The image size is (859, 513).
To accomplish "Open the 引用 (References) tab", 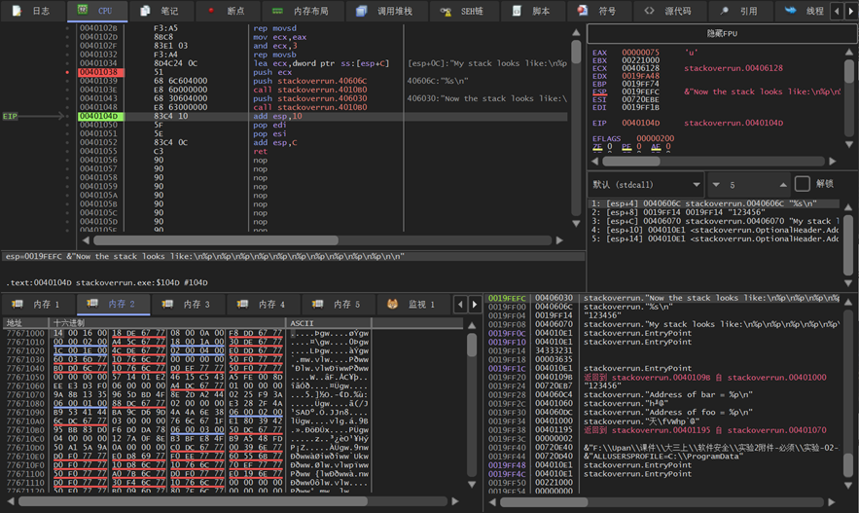I will [738, 11].
